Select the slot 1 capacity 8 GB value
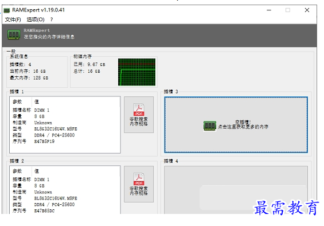 [x=39, y=116]
